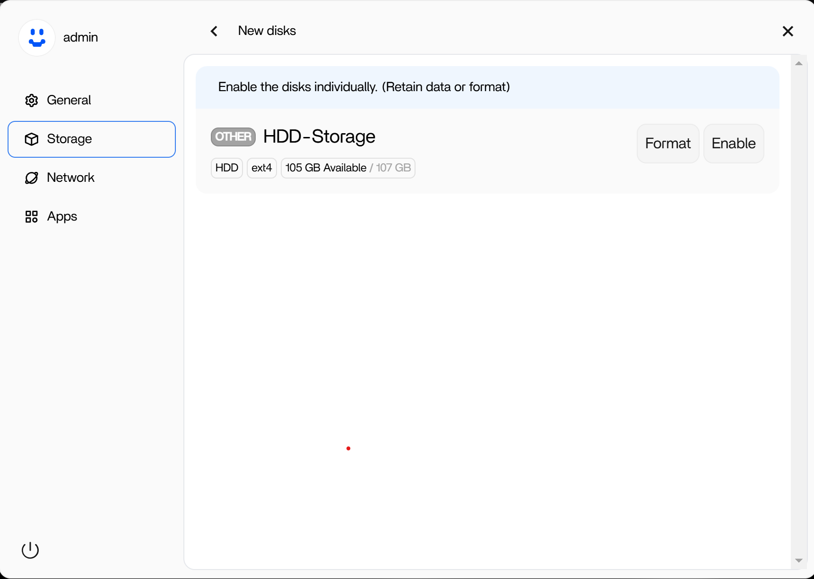Click the admin username label
Viewport: 814px width, 579px height.
81,37
